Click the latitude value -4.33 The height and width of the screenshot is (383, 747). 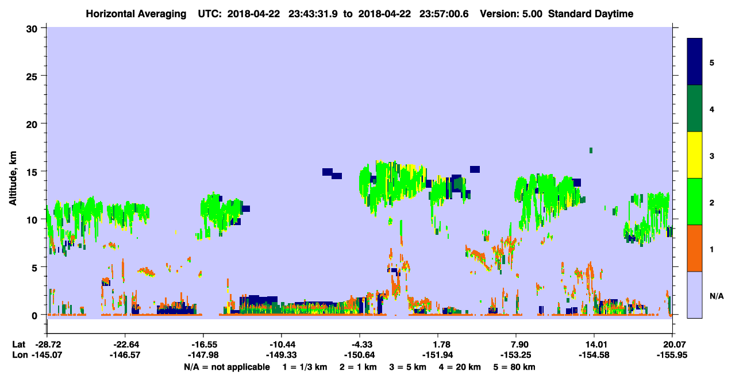359,345
